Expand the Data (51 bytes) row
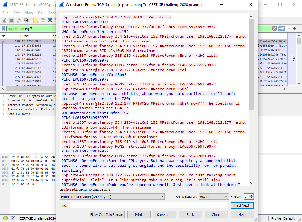Screen dimensions: 302x222 pos(3,114)
